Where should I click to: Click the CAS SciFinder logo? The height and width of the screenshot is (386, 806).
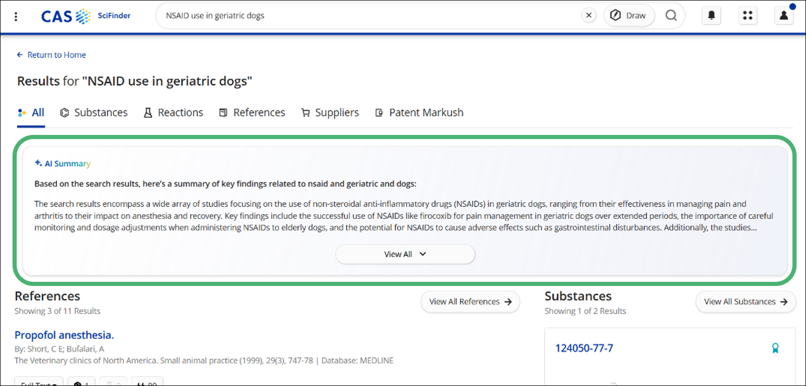[86, 16]
